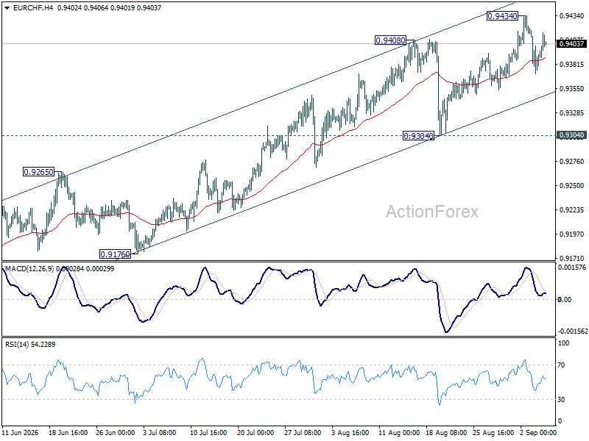Screen dimensions: 589x441
Task: Select the 0.94340 price label
Action: pos(502,16)
